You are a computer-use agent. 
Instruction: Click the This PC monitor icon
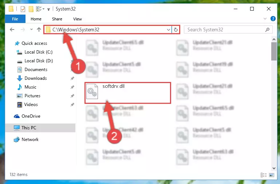(x=17, y=128)
